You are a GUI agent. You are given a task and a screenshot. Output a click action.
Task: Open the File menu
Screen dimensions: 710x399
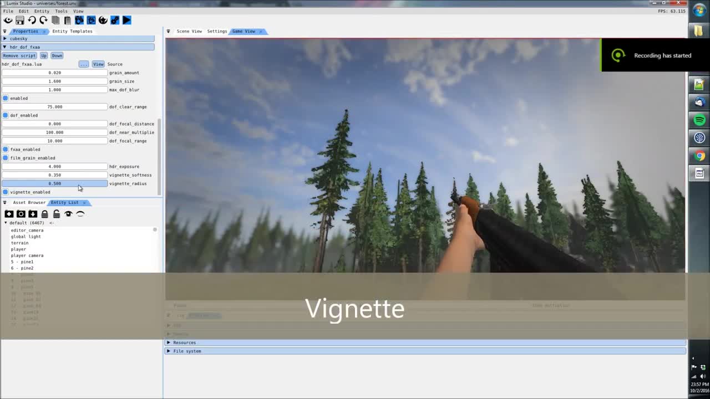tap(8, 11)
